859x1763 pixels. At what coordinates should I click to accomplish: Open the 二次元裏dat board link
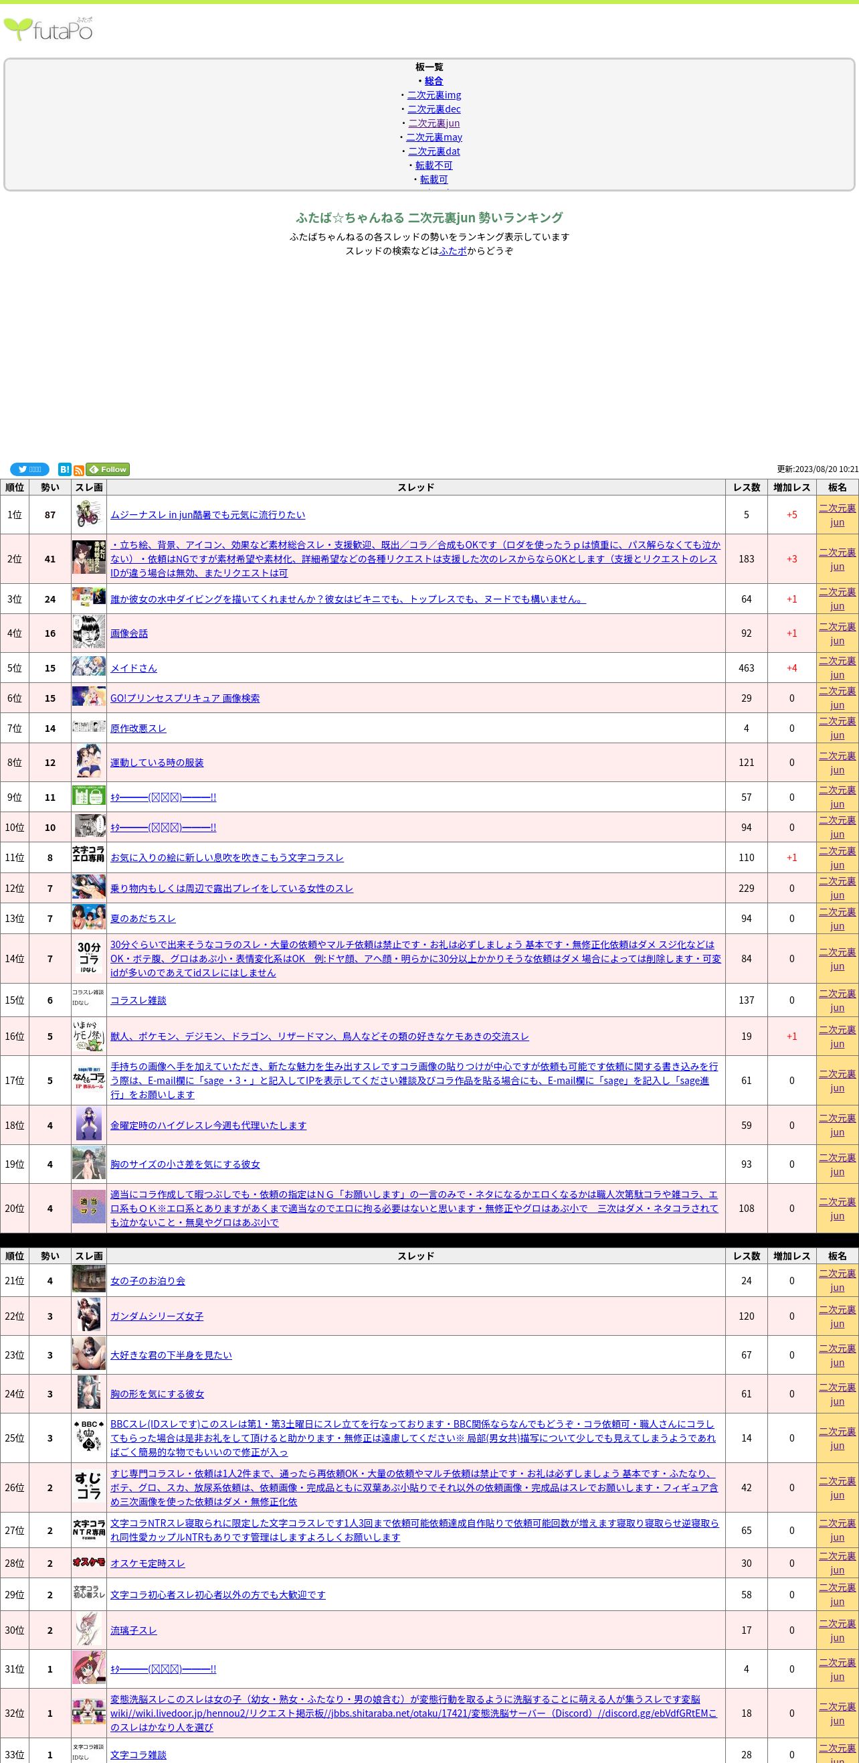coord(434,151)
